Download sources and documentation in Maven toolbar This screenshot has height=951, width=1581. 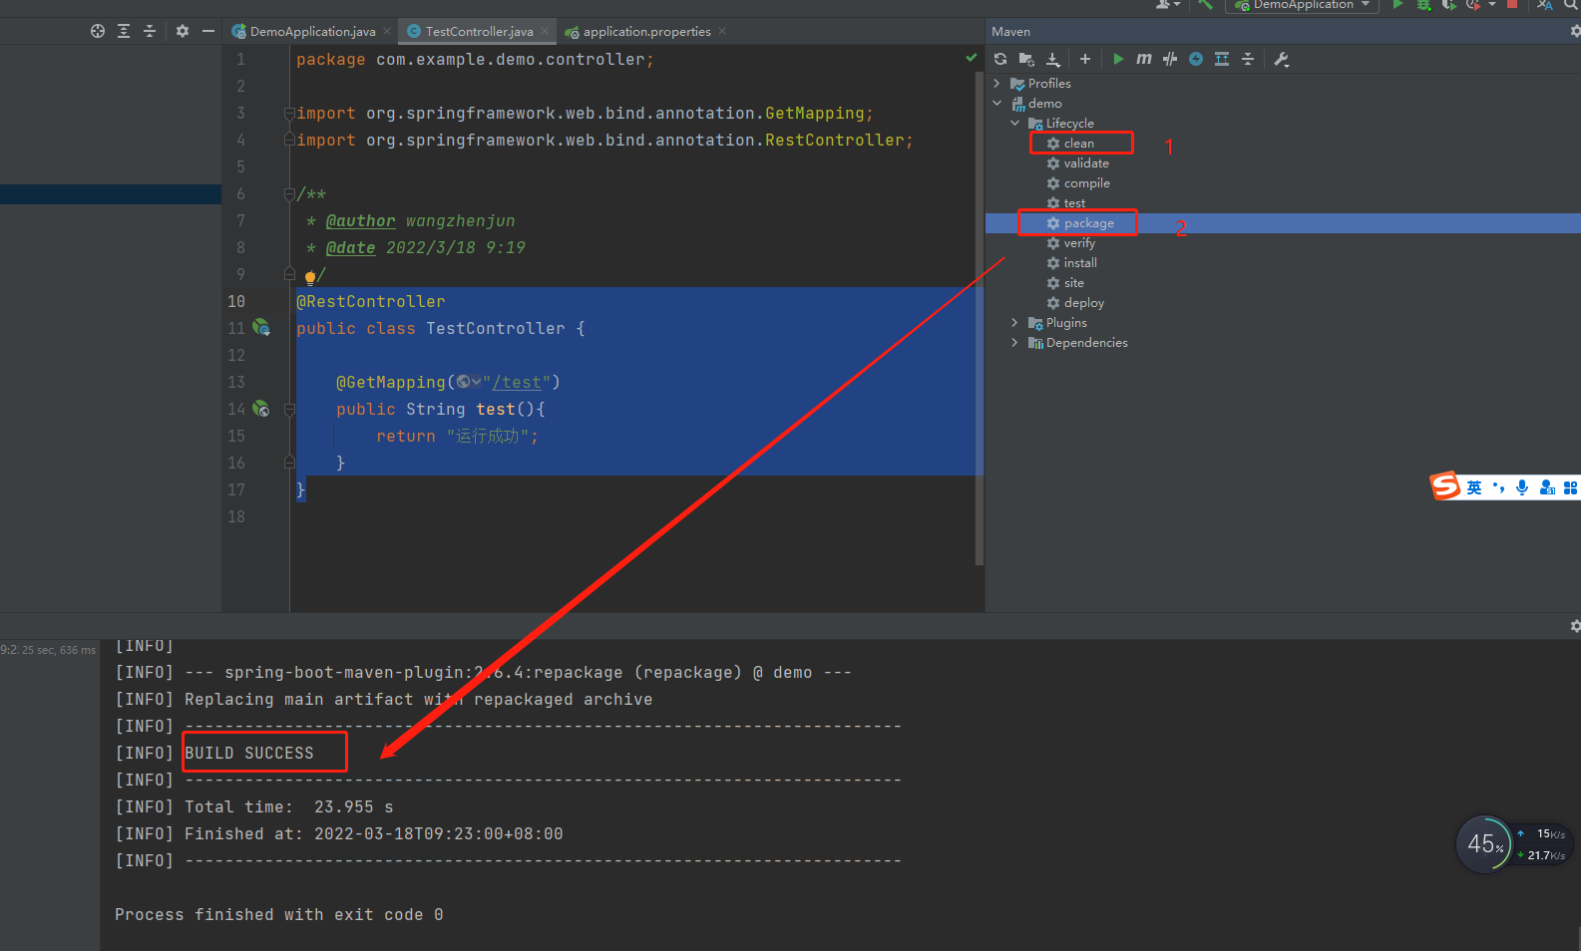[x=1052, y=59]
